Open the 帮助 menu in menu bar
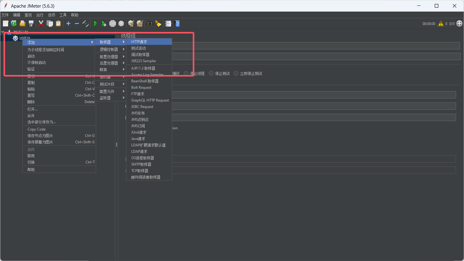The image size is (464, 261). (74, 15)
